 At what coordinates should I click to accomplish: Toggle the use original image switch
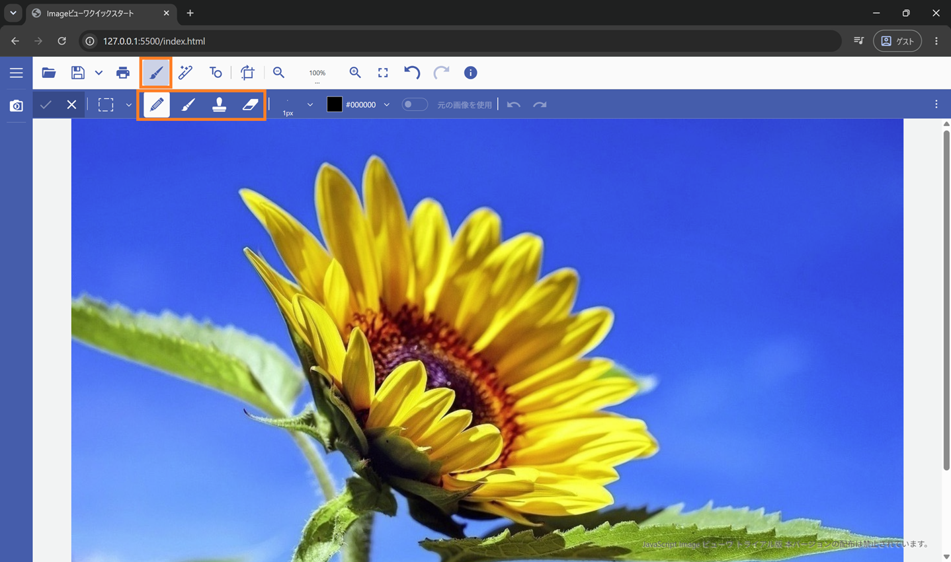click(415, 104)
